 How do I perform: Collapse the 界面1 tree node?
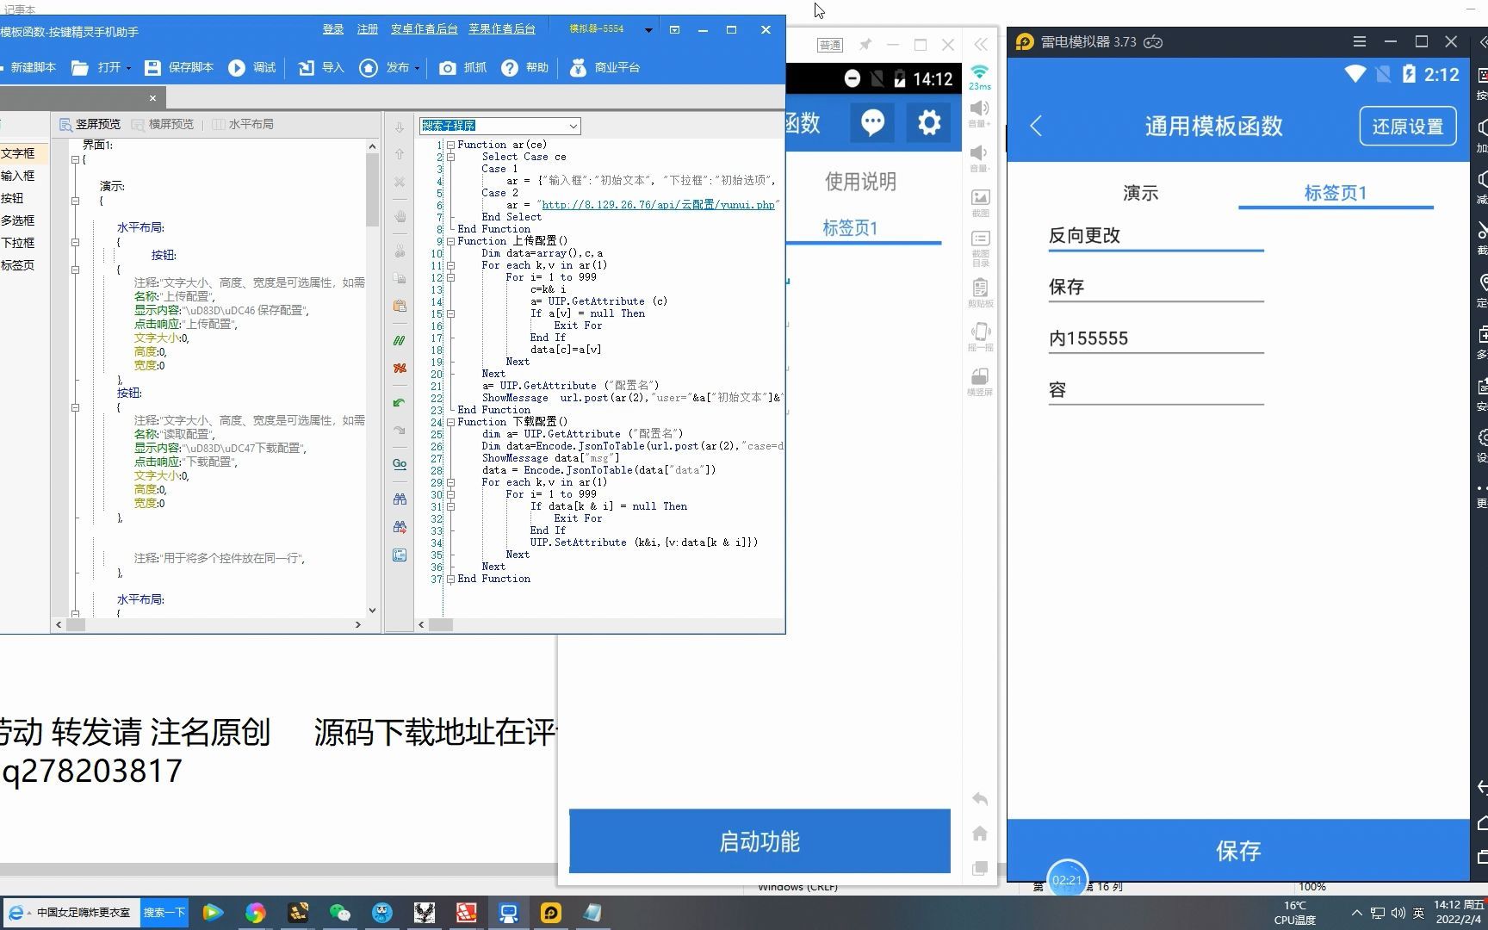75,159
